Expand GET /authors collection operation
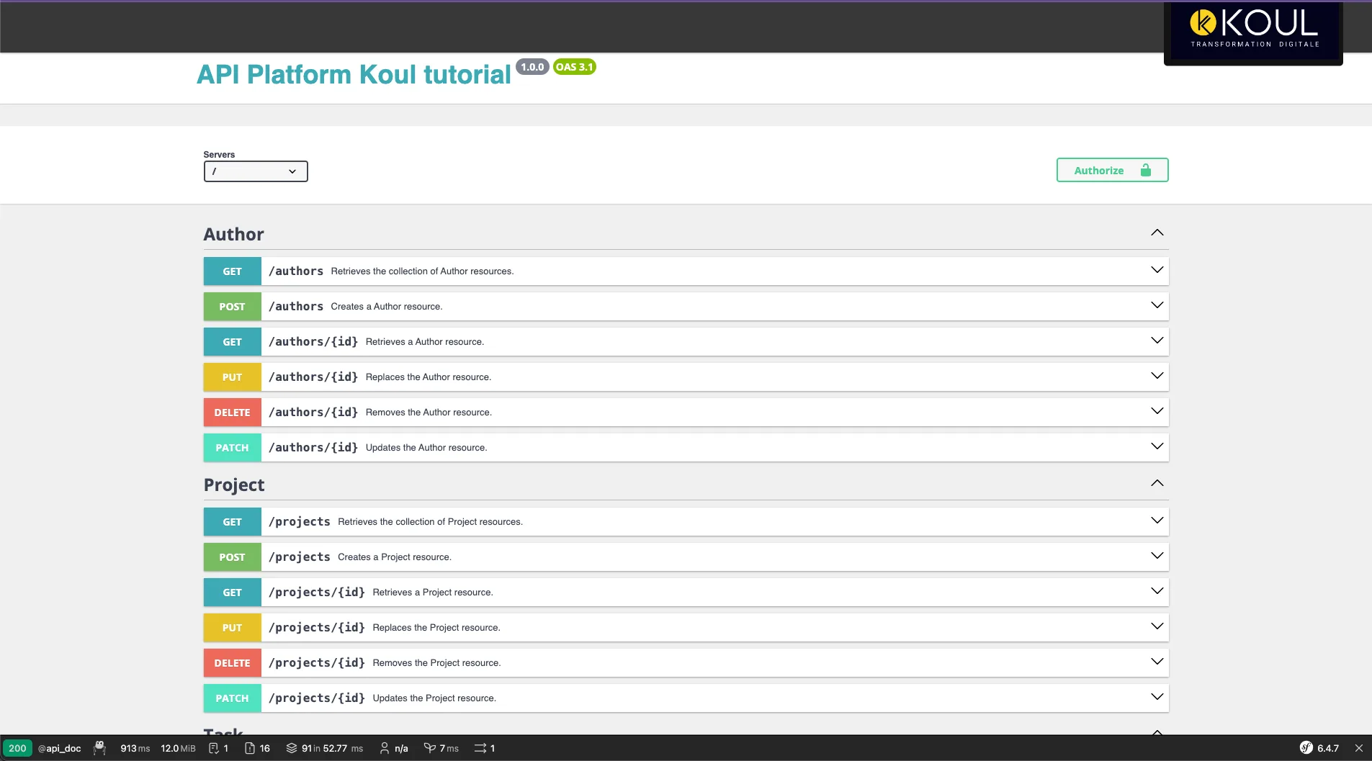Screen dimensions: 1372x761 click(x=1157, y=270)
